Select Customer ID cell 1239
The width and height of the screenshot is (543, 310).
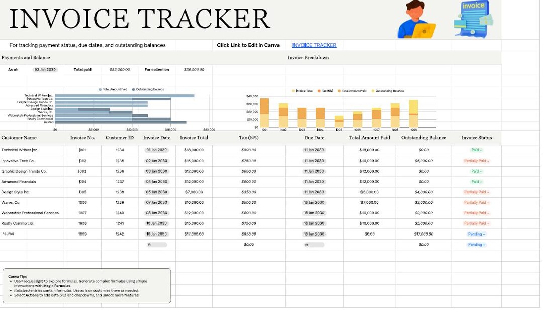[120, 202]
